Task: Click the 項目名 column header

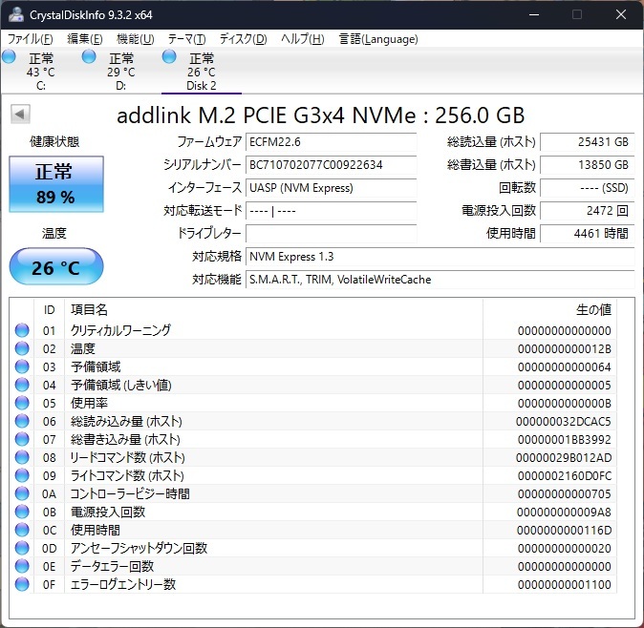Action: [x=273, y=309]
